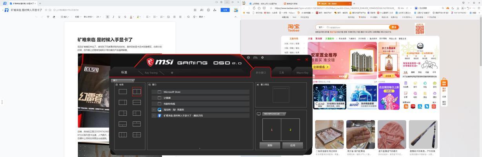This screenshot has height=157, width=482.
Task: Open the font color picker A
Action: click(x=131, y=17)
